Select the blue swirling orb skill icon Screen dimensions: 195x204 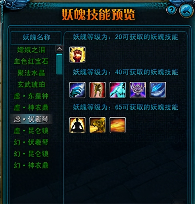click(x=158, y=90)
